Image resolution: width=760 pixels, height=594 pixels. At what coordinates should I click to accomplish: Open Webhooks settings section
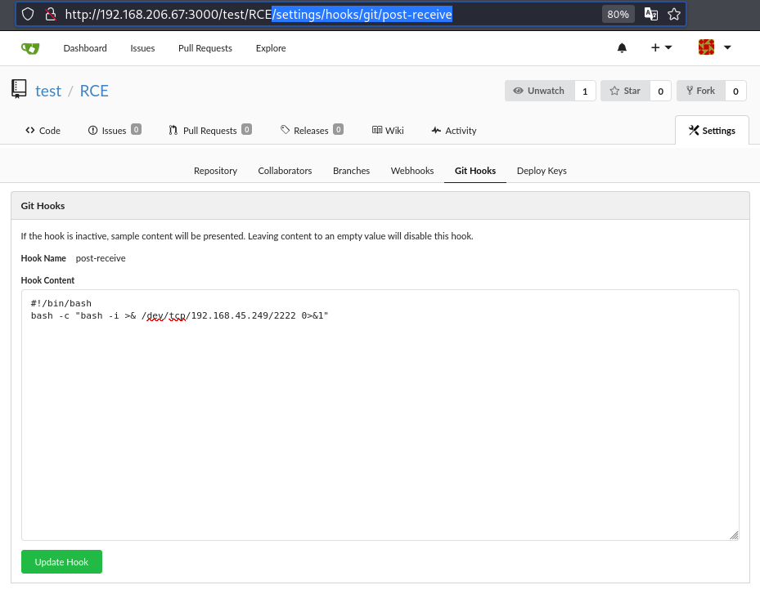coord(412,171)
